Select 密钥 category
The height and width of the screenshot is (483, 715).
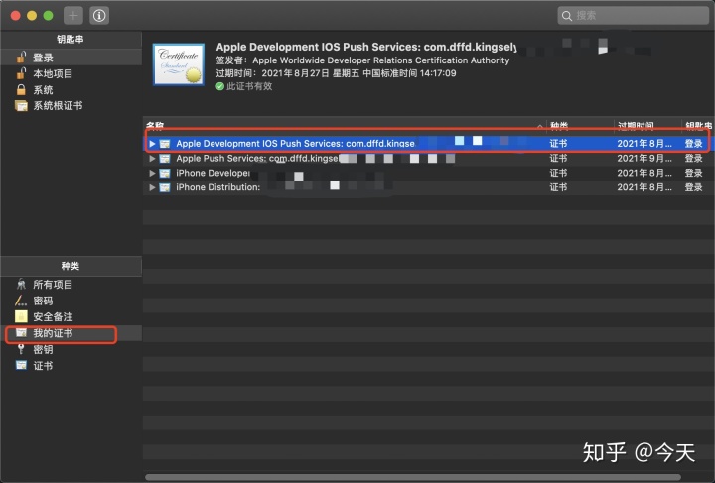[71, 350]
